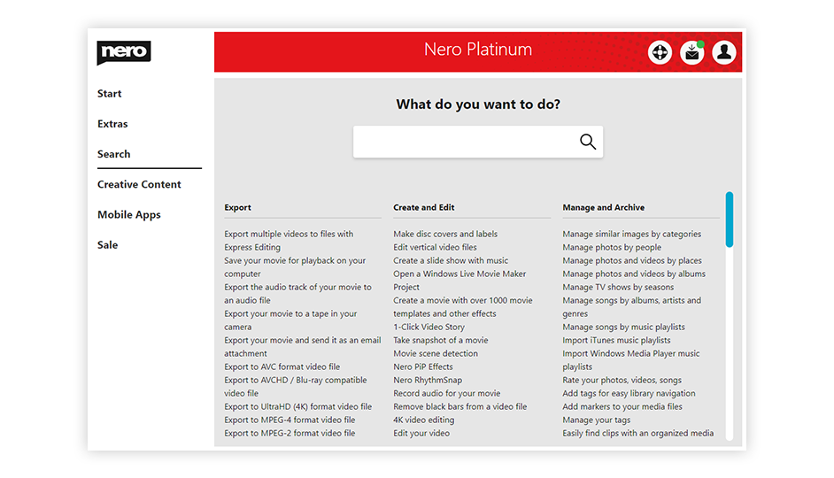Go to the Start section
Image resolution: width=834 pixels, height=478 pixels.
pyautogui.click(x=109, y=94)
